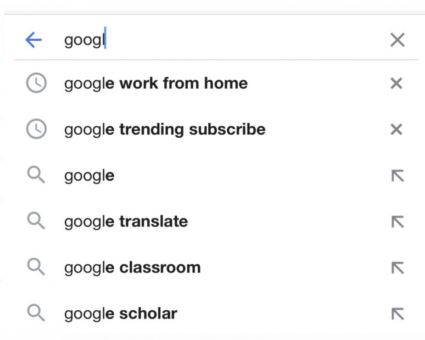Remove "google work from home" from history
The width and height of the screenshot is (425, 340).
click(x=396, y=84)
